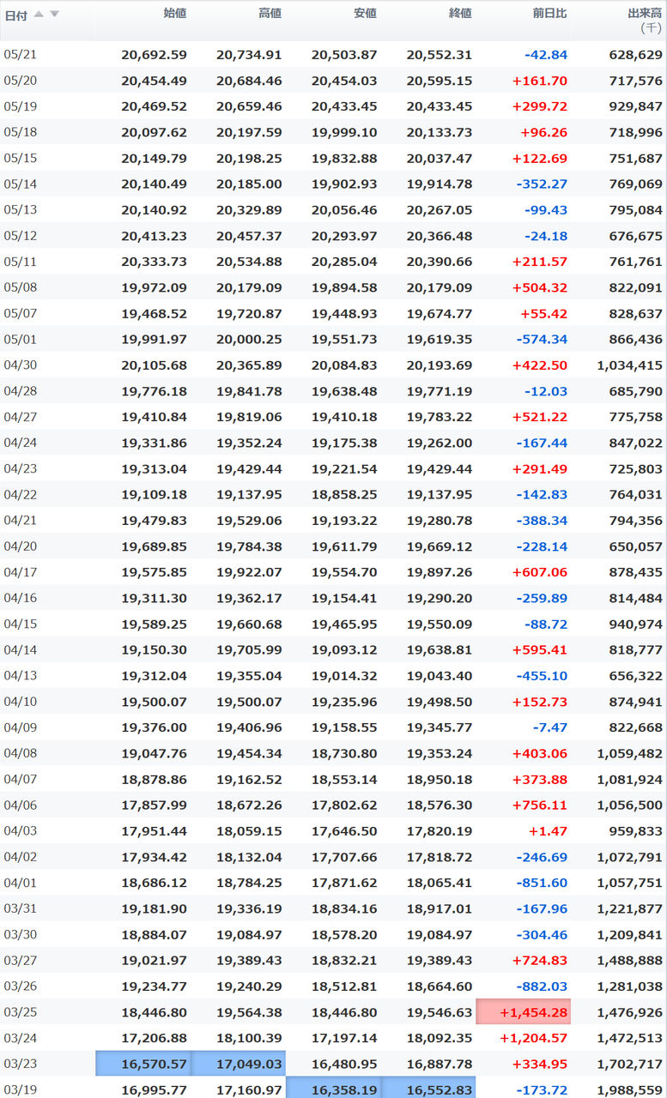This screenshot has width=667, height=1098.
Task: Select the change value -7.47
Action: pyautogui.click(x=549, y=727)
